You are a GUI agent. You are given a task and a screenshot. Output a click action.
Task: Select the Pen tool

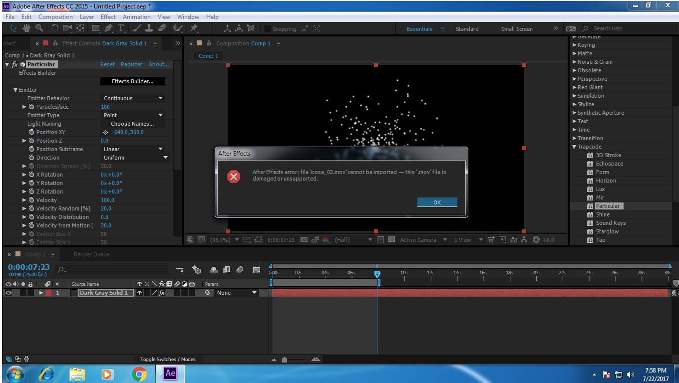[108, 28]
